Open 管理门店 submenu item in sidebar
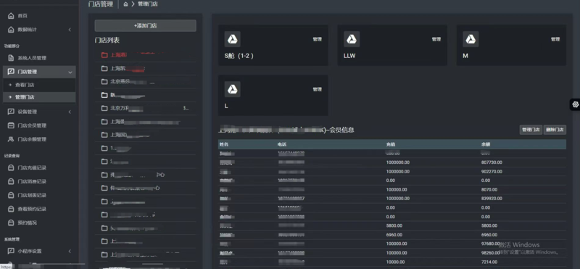This screenshot has width=580, height=269. pyautogui.click(x=25, y=97)
